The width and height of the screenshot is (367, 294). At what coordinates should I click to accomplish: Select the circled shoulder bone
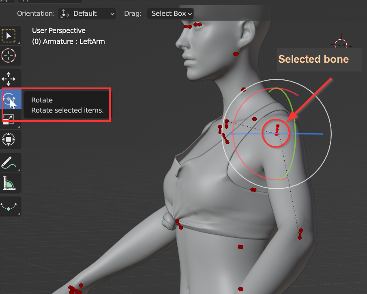click(x=277, y=130)
